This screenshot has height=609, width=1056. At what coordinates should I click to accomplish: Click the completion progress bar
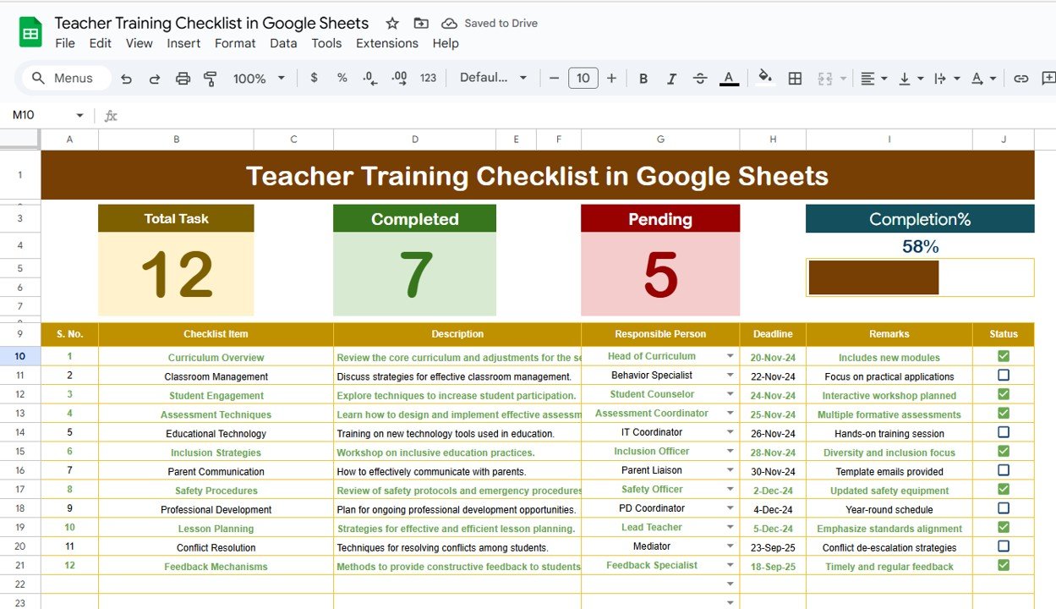[x=920, y=277]
